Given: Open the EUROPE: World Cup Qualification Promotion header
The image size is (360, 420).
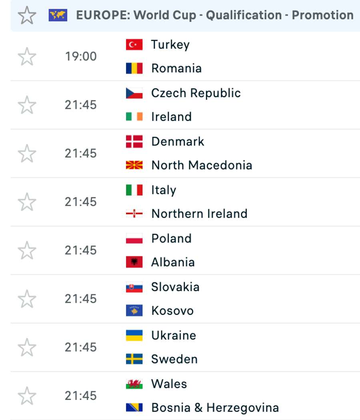Looking at the screenshot, I should 214,15.
